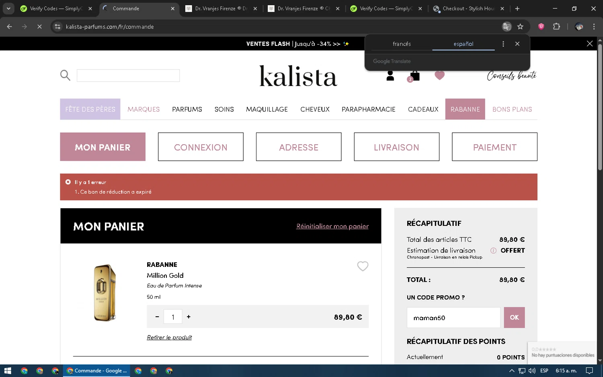
Task: Decrease Million Gold quantity
Action: [x=157, y=317]
